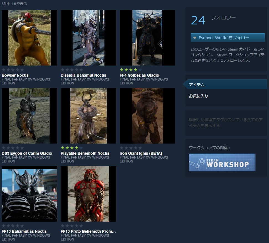Viewport: 269px width, 243px height.
Task: Click the Iron Giant Ignis (BETA) title
Action: (141, 153)
